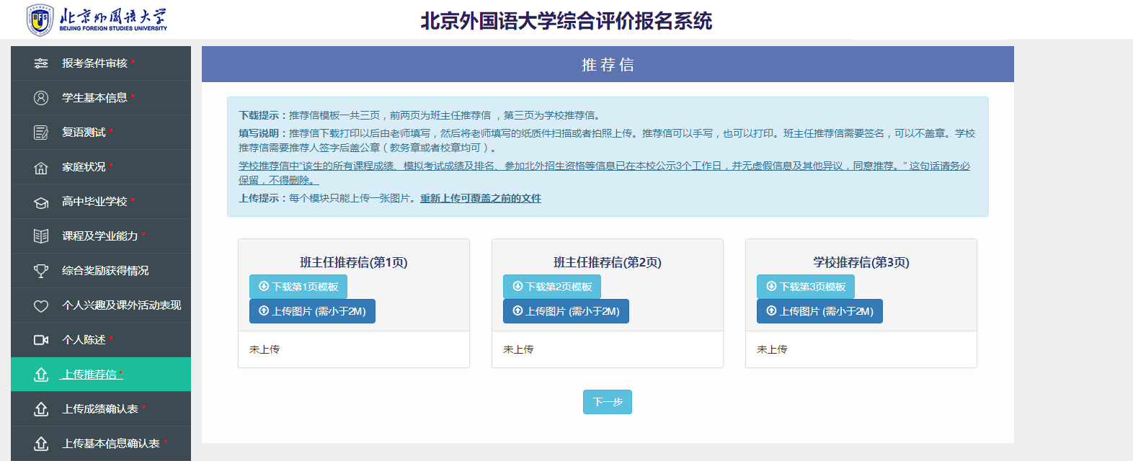Click the video camera icon for 个人陈述
This screenshot has height=461, width=1133.
(41, 340)
